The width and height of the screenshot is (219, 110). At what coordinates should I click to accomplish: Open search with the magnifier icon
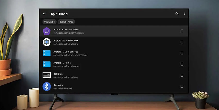coord(177,14)
